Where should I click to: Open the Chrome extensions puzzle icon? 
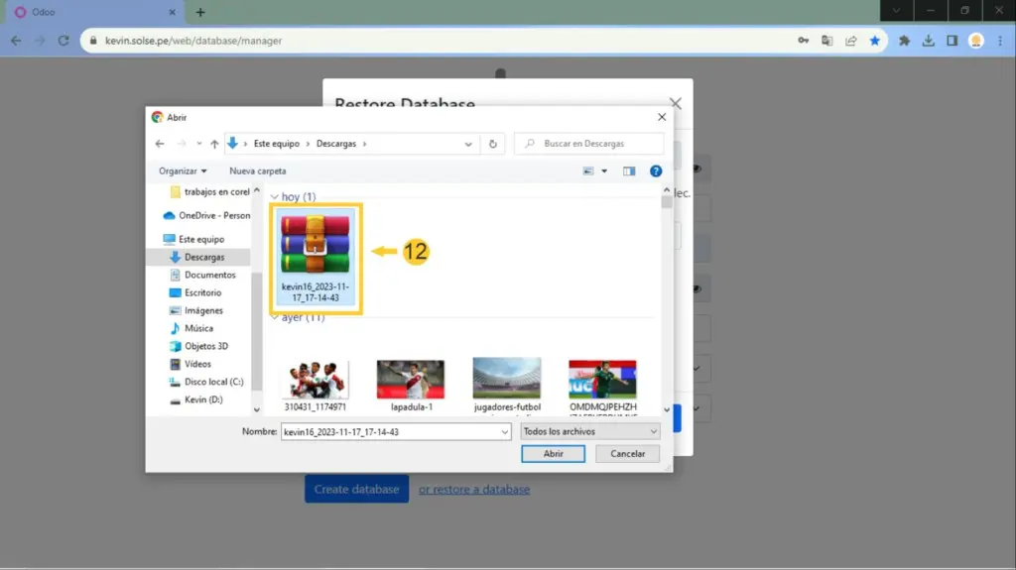(x=904, y=41)
